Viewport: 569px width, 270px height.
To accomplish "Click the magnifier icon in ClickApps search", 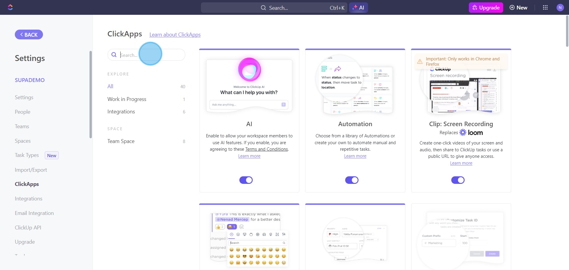I will click(114, 55).
